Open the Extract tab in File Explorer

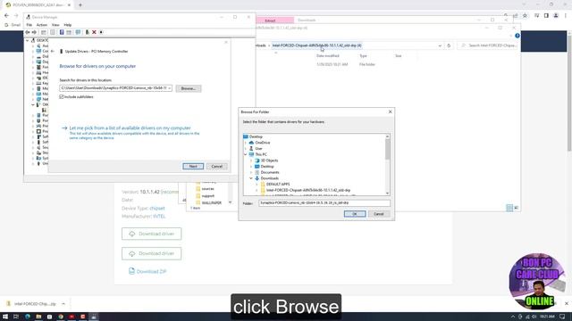pos(270,21)
